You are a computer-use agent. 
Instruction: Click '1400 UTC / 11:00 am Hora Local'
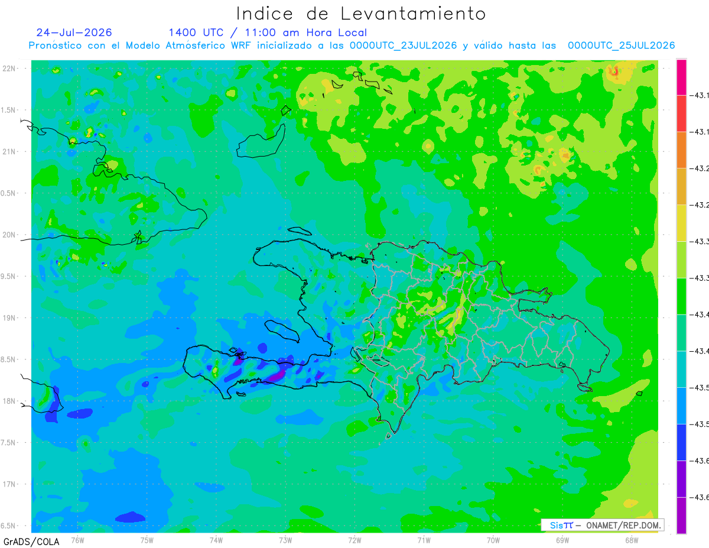[268, 33]
